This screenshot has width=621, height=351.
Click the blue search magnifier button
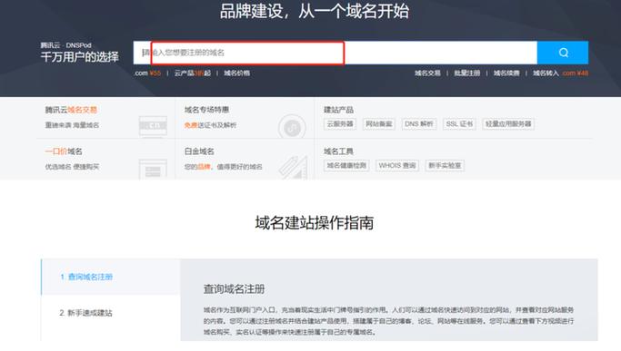[x=563, y=53]
